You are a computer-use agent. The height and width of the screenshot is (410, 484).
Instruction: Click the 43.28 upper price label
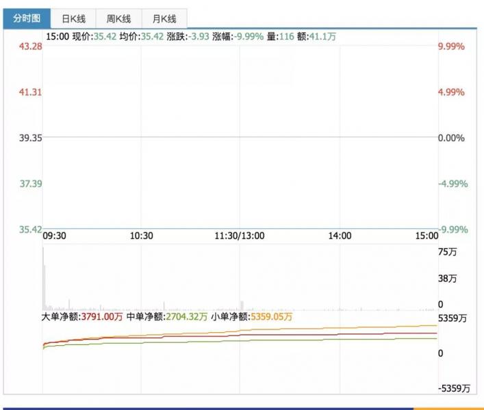click(31, 46)
